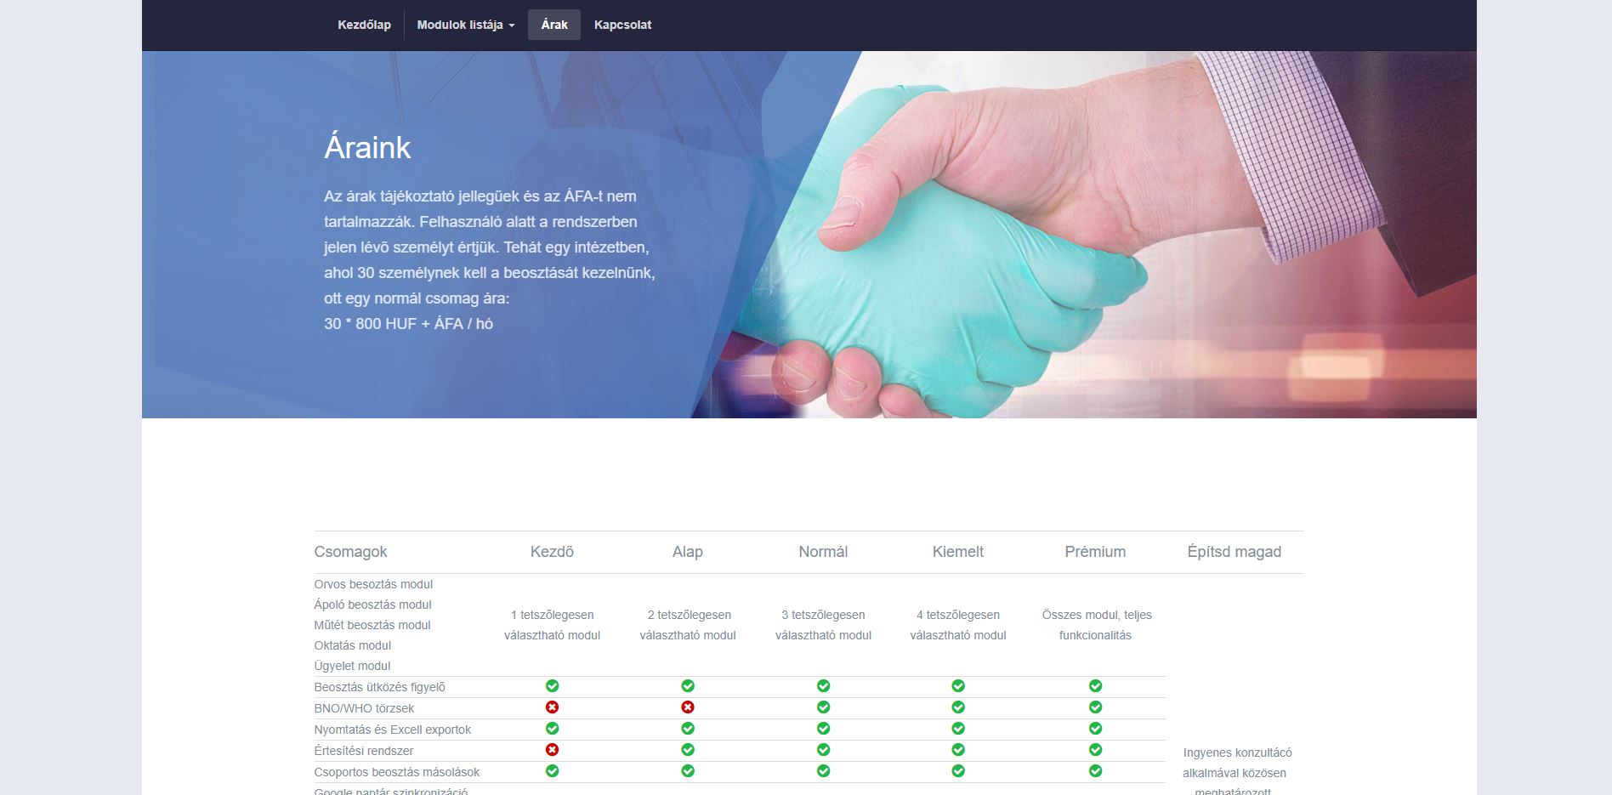Expand the Modulok listája dropdown menu
Screen dimensions: 1612x795
[465, 25]
